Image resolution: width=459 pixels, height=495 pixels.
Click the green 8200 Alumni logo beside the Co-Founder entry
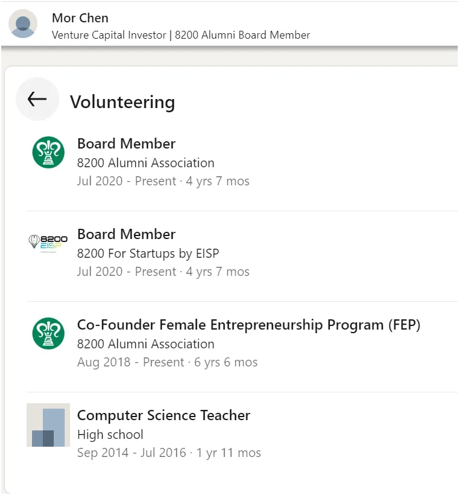click(x=48, y=333)
